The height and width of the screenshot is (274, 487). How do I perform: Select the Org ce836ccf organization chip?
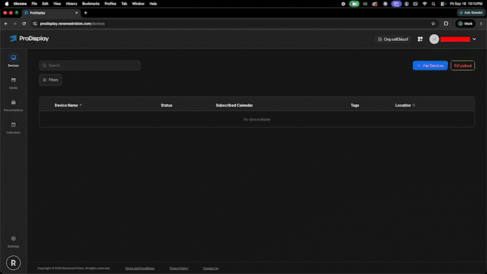[393, 39]
